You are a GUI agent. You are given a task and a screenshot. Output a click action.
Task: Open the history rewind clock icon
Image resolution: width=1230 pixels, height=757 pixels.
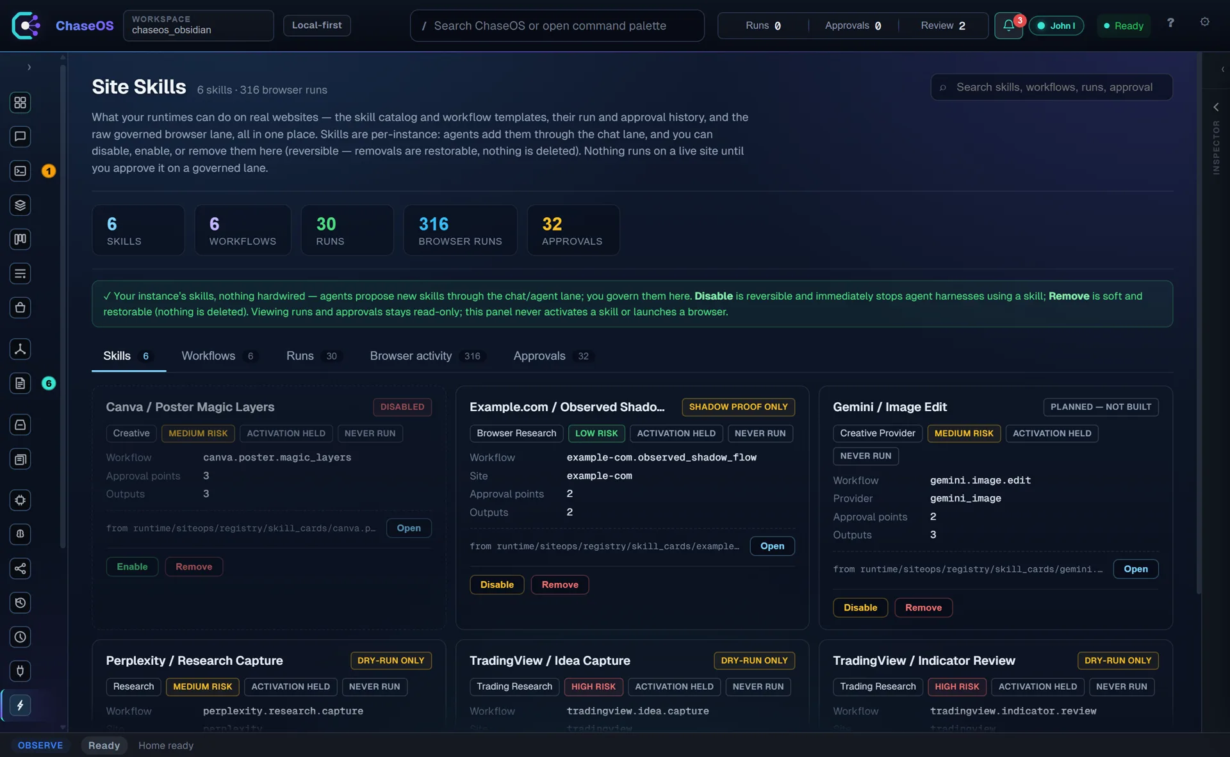pos(20,603)
